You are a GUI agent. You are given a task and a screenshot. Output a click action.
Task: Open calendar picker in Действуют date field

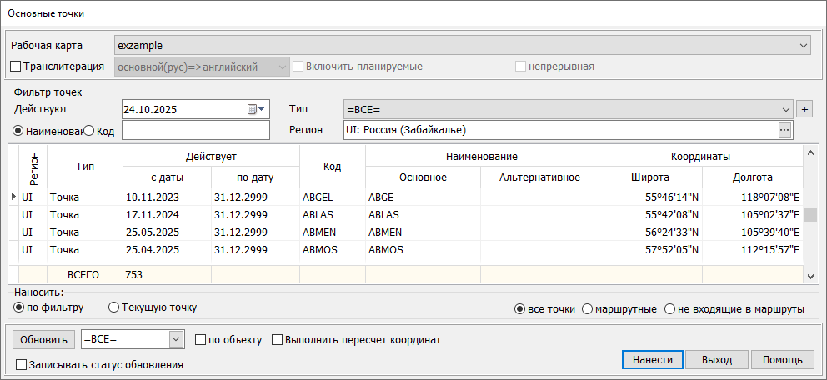(254, 109)
